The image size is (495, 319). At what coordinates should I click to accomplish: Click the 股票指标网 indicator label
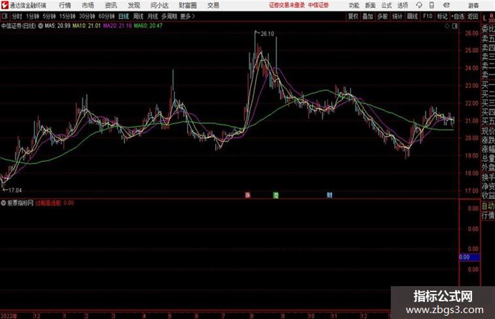click(x=20, y=203)
